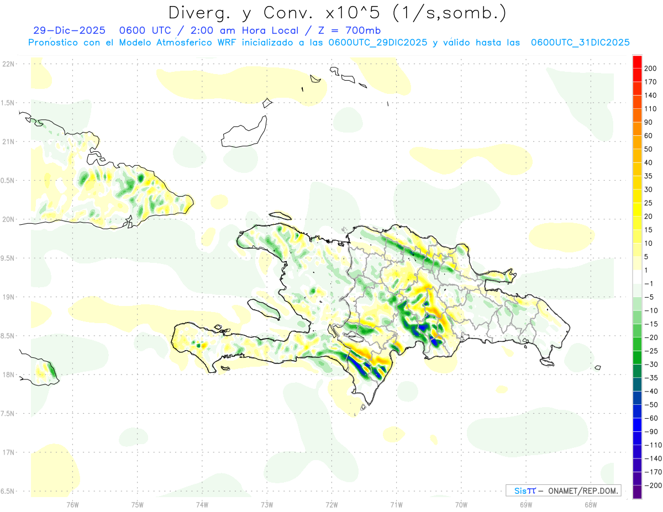
Task: Click the '70W' longitude label
Action: pos(461,504)
